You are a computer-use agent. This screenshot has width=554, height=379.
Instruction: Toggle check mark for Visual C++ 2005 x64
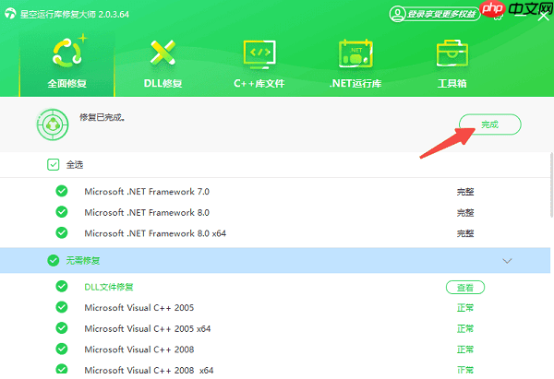click(x=62, y=328)
